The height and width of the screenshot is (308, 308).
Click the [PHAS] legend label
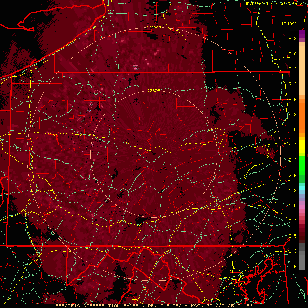pos(289,24)
